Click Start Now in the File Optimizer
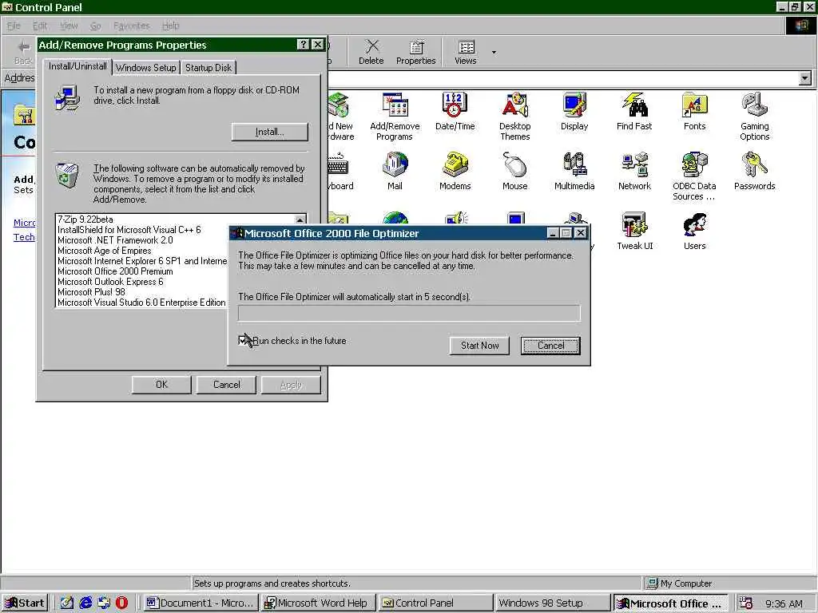Screen dimensions: 818x613 (479, 345)
